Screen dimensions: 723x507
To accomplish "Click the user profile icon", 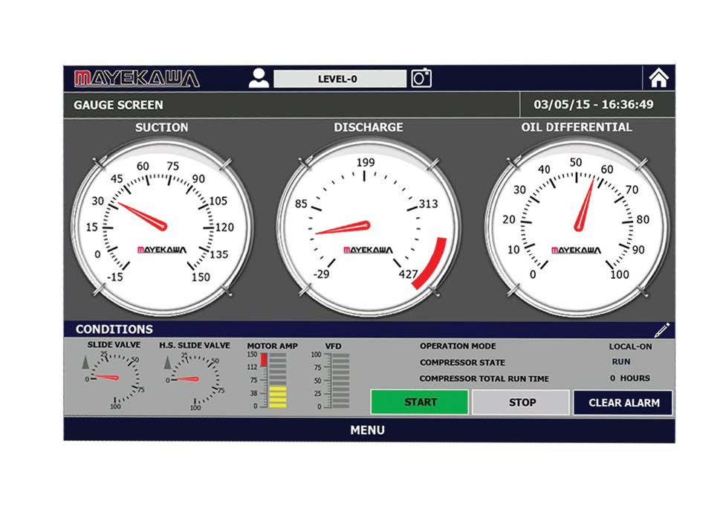I will (x=259, y=78).
